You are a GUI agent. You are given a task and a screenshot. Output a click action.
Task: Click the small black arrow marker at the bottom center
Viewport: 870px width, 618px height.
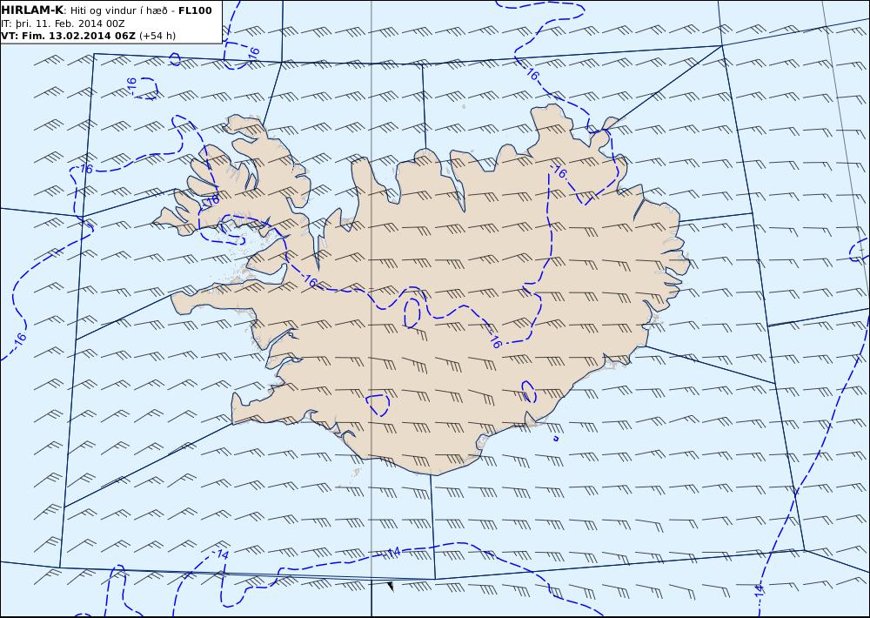tap(391, 587)
